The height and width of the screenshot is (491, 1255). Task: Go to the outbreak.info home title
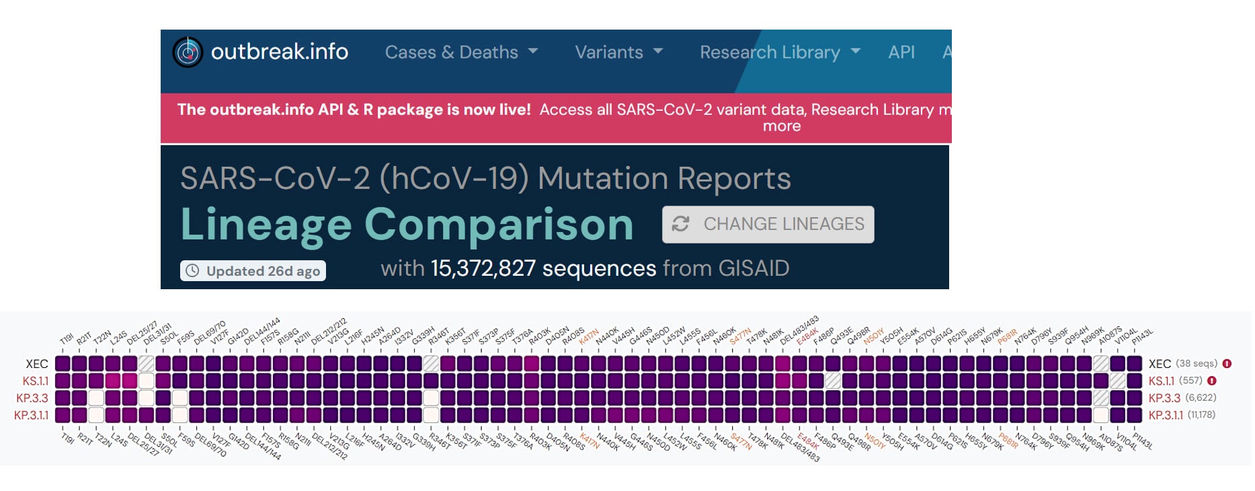(280, 52)
